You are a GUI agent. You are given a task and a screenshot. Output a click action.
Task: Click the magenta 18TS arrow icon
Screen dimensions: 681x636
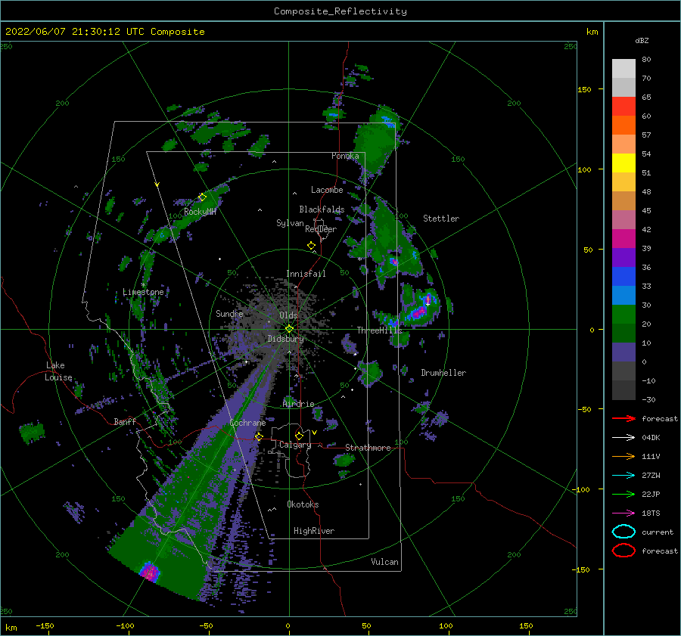623,513
